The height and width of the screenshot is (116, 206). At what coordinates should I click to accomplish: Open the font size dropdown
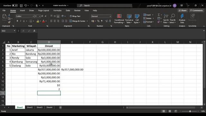click(x=40, y=16)
